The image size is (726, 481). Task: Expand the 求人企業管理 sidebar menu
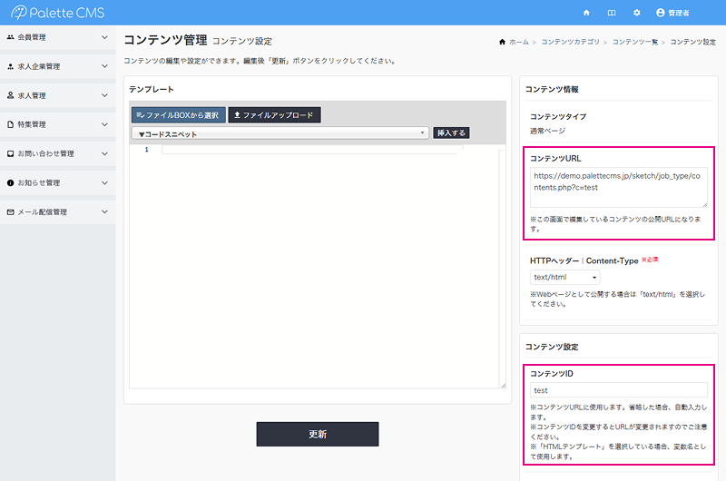(x=57, y=66)
